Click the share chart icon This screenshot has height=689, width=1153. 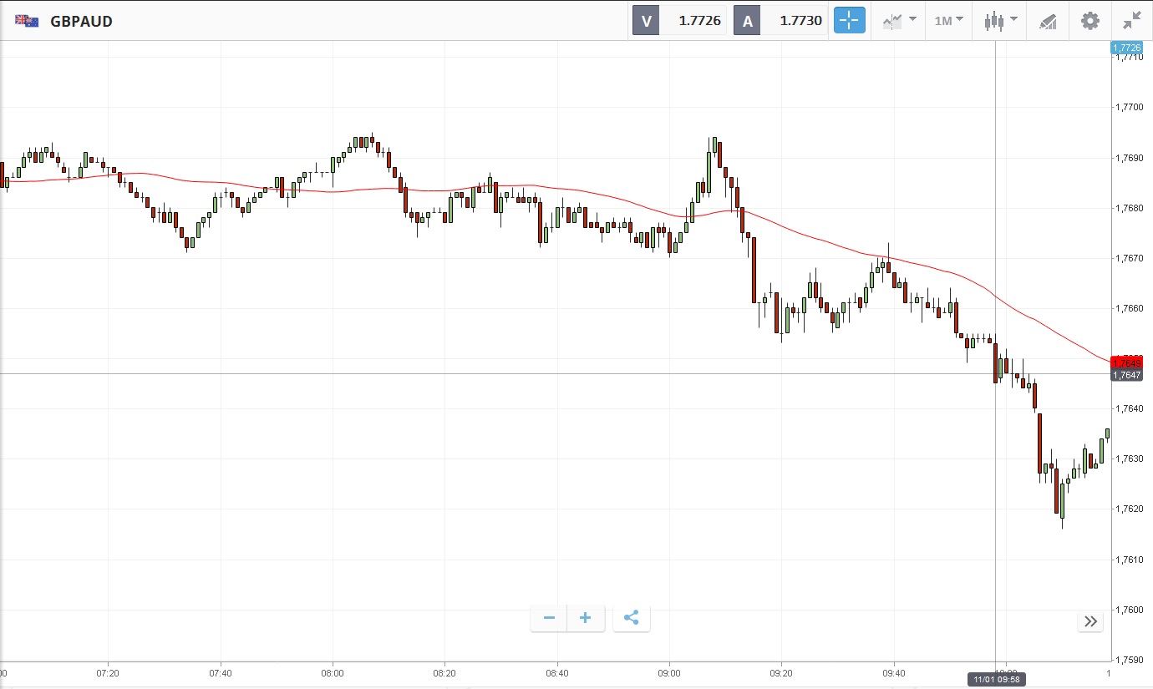tap(632, 618)
